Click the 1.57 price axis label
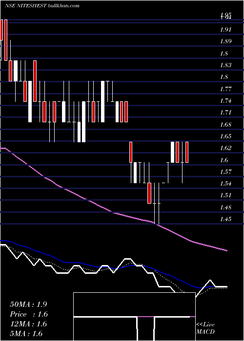244x341 pixels. point(225,172)
